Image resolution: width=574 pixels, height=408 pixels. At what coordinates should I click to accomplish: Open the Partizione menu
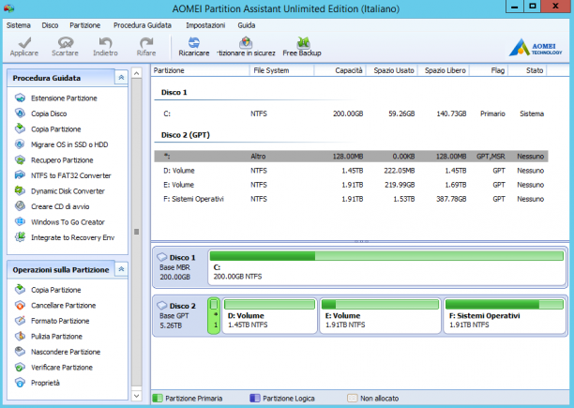point(85,25)
